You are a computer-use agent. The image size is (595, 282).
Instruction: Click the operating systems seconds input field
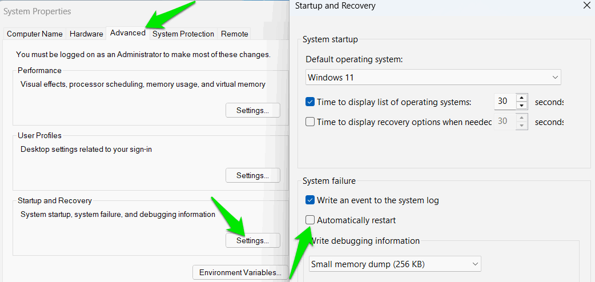click(506, 102)
